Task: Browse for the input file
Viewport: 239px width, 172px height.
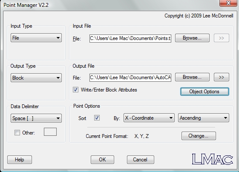Action: 192,38
